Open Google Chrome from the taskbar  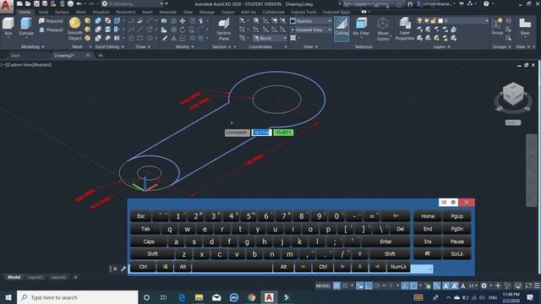click(x=252, y=297)
